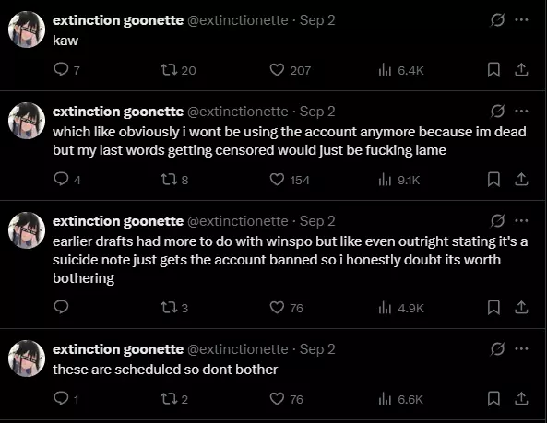Open @extinctionette handle on the last tweet
547x423 pixels.
pyautogui.click(x=238, y=349)
